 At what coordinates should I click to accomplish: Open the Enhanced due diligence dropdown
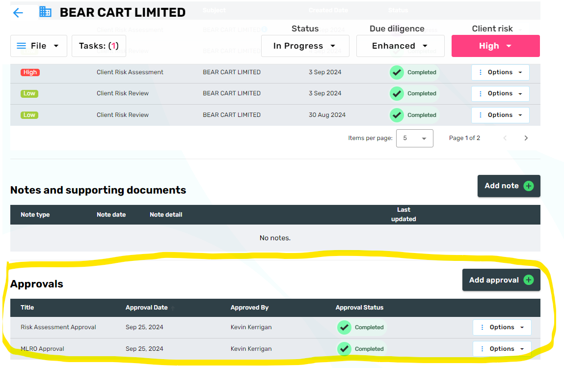[x=400, y=46]
